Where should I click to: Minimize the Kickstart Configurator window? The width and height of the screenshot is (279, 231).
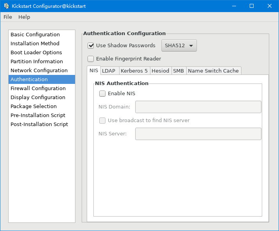click(234, 6)
